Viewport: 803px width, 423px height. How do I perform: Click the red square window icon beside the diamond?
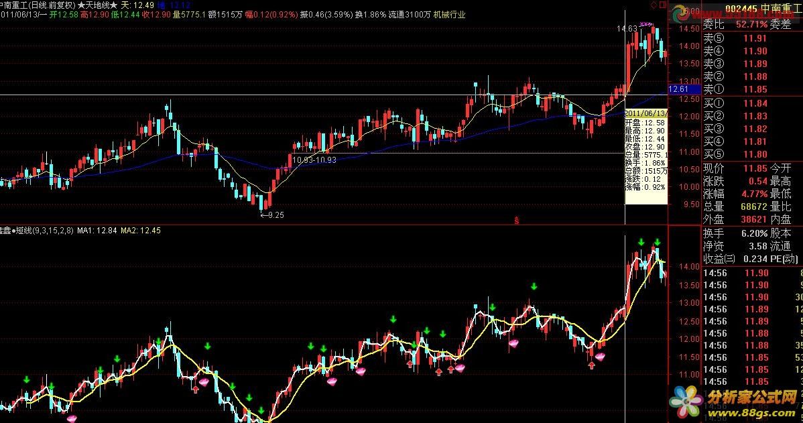point(663,5)
